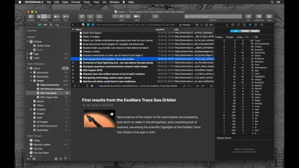The height and width of the screenshot is (168, 299).
Task: Switch to column view icon
Action: [x=206, y=25]
